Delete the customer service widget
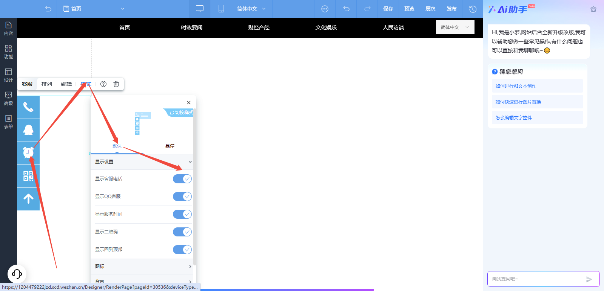This screenshot has height=291, width=604. (116, 84)
